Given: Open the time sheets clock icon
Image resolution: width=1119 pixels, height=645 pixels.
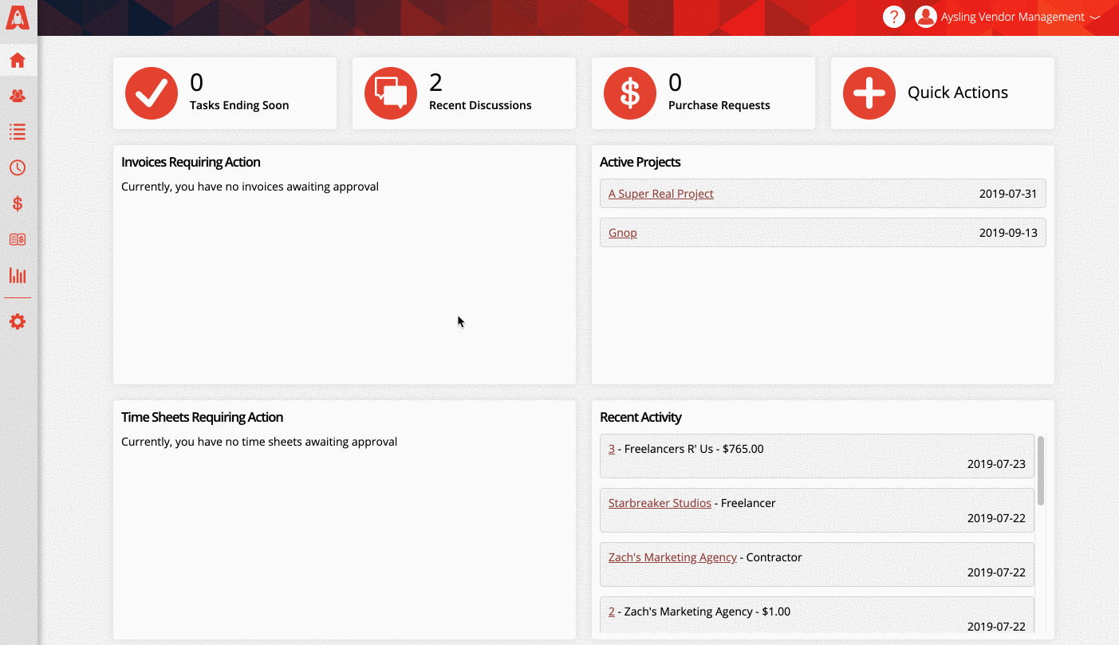Looking at the screenshot, I should (18, 167).
